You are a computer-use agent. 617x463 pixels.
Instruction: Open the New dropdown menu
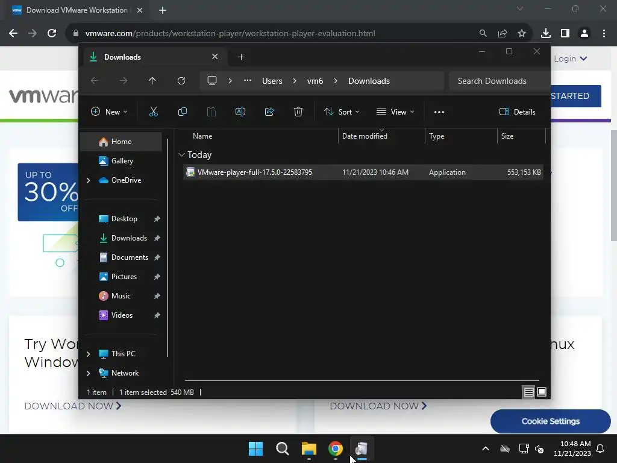109,112
